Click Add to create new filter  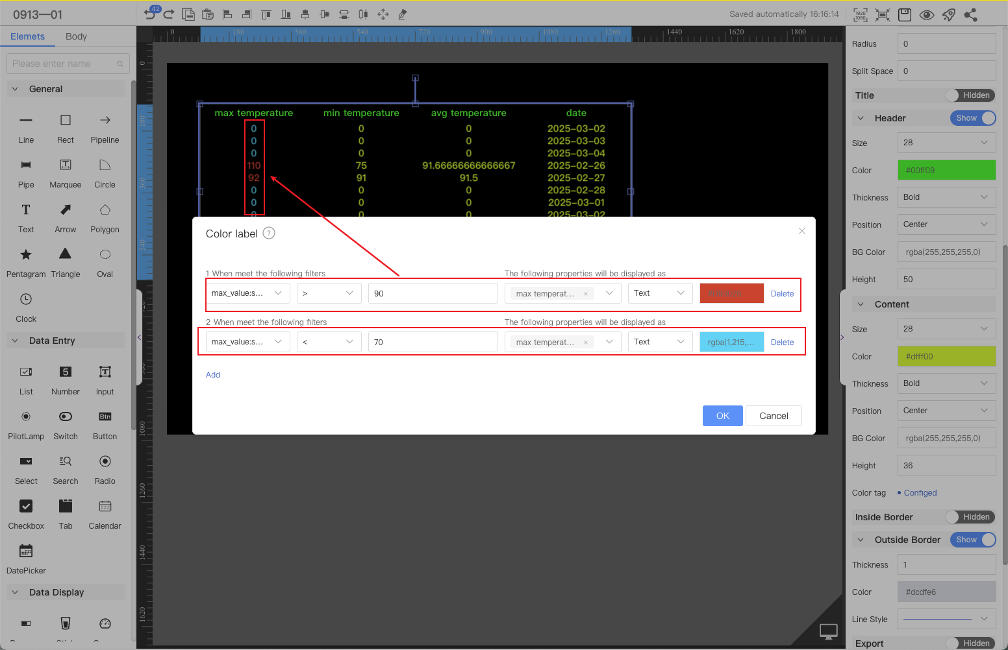[x=213, y=375]
